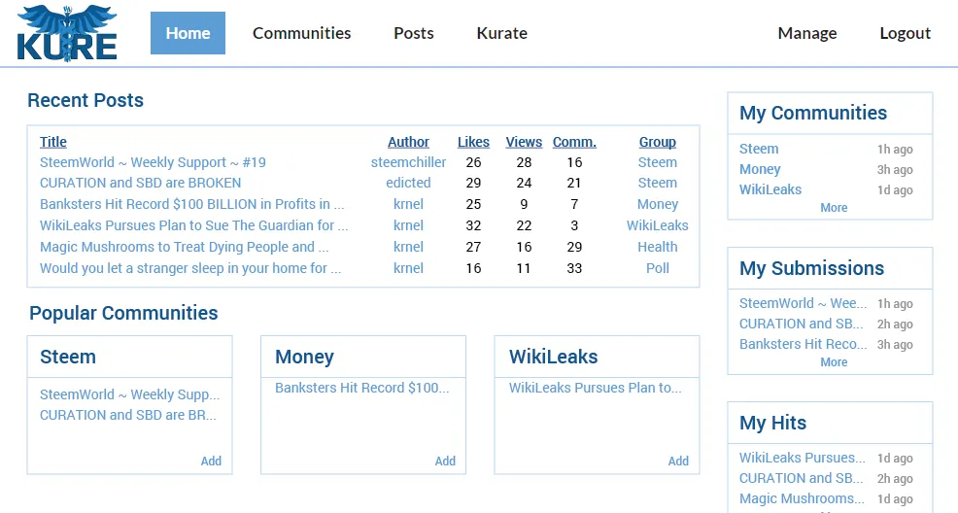Viewport: 958px width, 513px height.
Task: Open post CURATION and SBD are BROKEN
Action: 141,183
